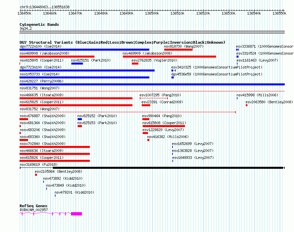Click the nsv825151 (Park2010) gain bar
This screenshot has width=294, height=232.
(77, 64)
